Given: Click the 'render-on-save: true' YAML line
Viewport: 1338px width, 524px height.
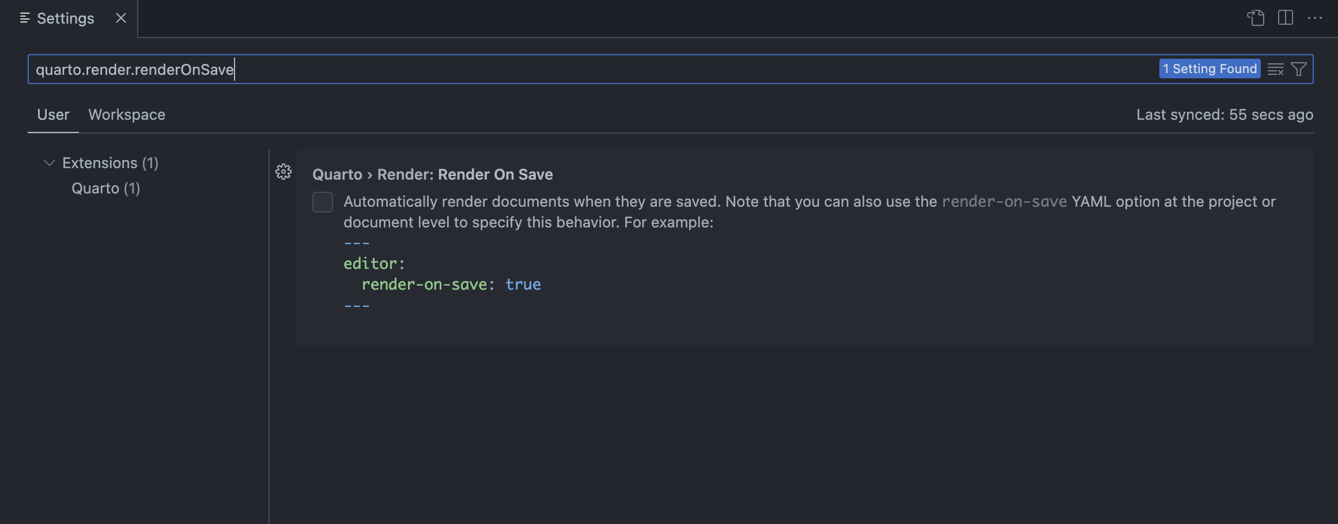Looking at the screenshot, I should tap(451, 284).
